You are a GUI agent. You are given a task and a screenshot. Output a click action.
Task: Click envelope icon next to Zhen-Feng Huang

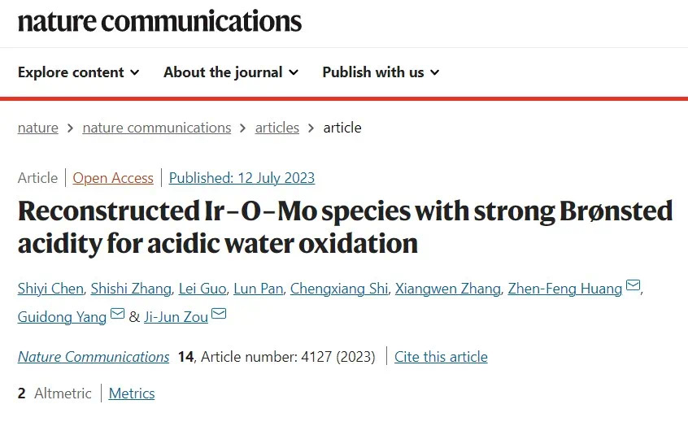tap(633, 287)
